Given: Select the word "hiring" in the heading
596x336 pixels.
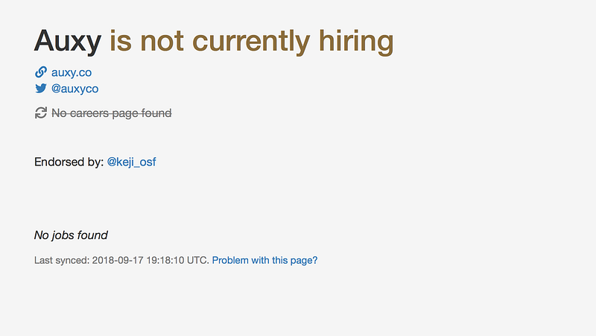Looking at the screenshot, I should (x=356, y=42).
